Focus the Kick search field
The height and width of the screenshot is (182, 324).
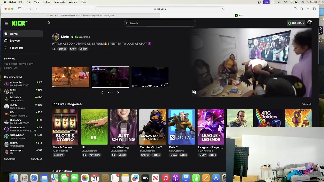tap(160, 23)
